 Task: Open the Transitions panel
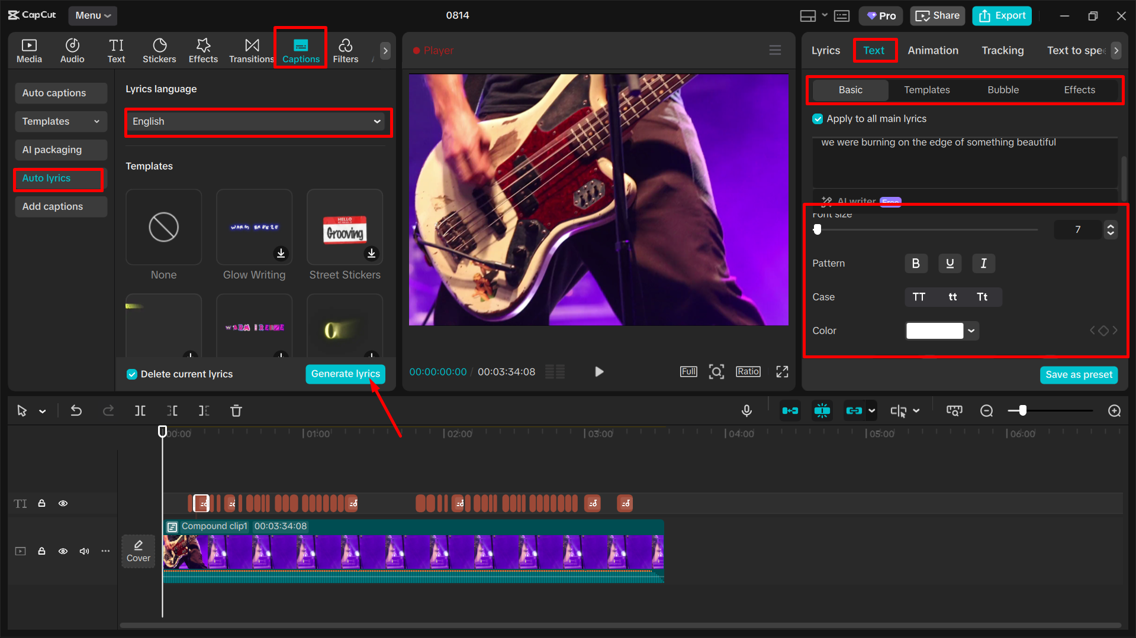click(x=251, y=50)
